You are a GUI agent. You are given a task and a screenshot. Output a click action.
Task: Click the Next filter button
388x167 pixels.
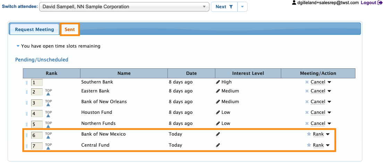click(x=224, y=7)
